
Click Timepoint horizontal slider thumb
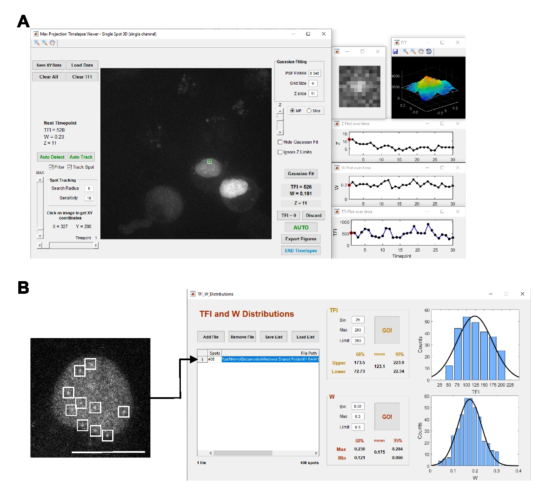pos(46,245)
